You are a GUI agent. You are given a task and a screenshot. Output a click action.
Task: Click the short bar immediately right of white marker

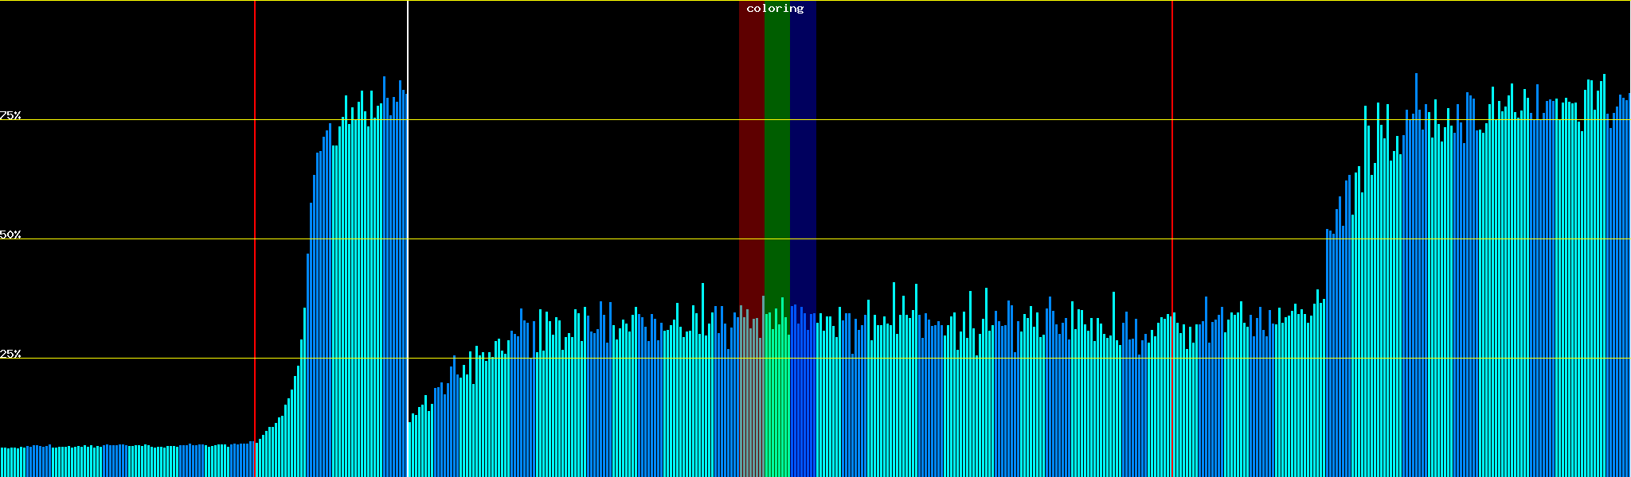409,449
